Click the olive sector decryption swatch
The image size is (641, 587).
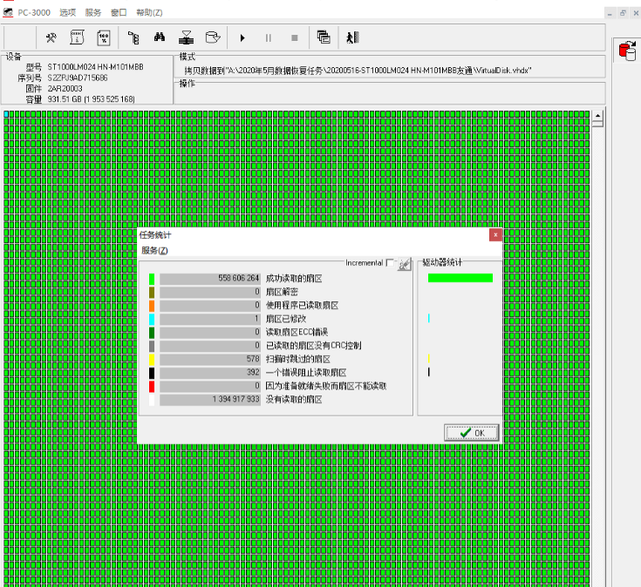click(x=152, y=293)
